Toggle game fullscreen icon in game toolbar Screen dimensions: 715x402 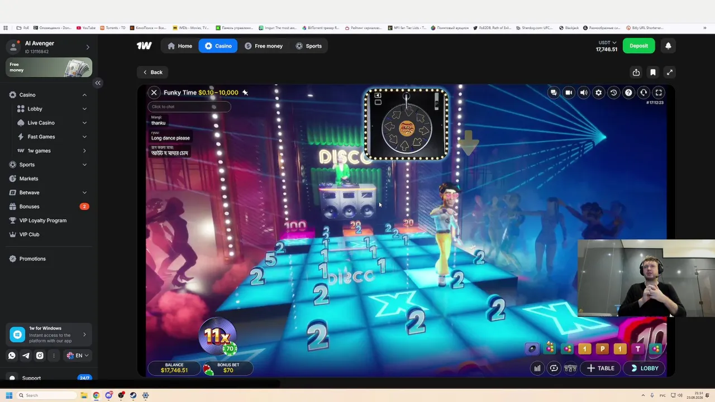point(659,93)
